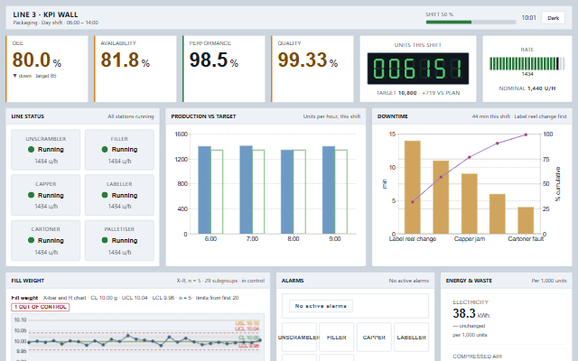Click the 100% cumulative Pareto line point

(526, 134)
